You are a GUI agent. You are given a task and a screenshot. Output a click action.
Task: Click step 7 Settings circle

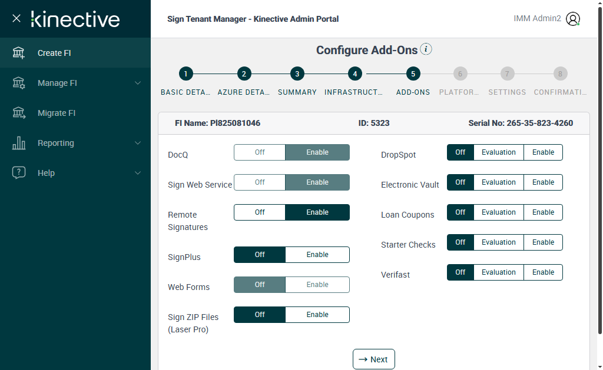pyautogui.click(x=507, y=74)
